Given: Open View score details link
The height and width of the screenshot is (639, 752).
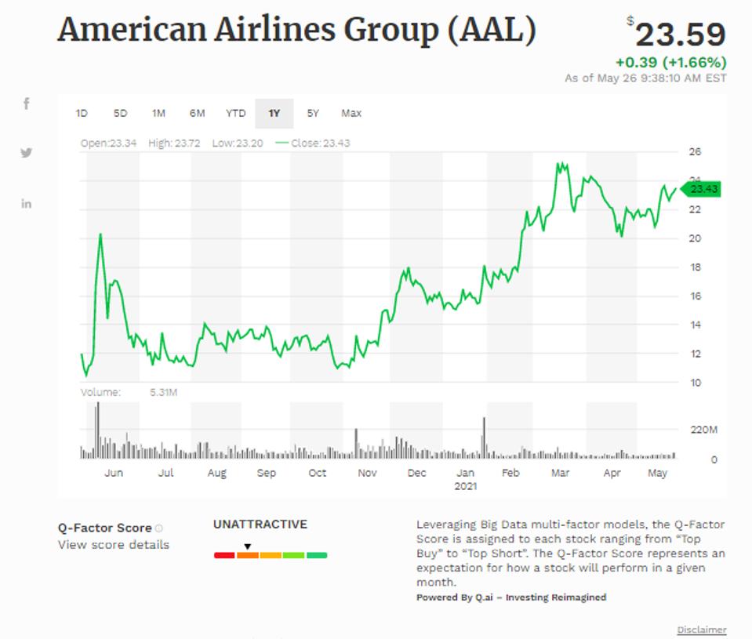Looking at the screenshot, I should click(113, 544).
